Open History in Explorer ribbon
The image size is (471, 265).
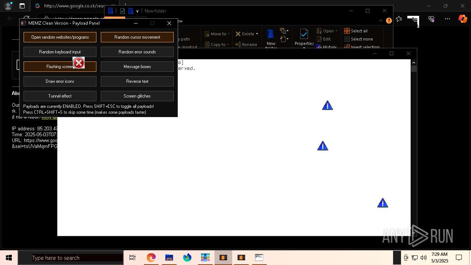tap(326, 47)
